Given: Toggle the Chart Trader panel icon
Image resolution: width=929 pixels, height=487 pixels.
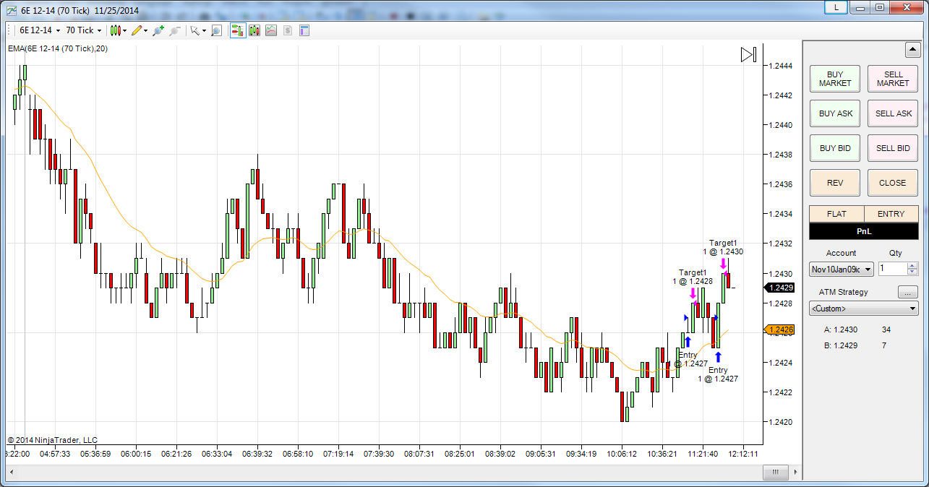Looking at the screenshot, I should point(238,30).
